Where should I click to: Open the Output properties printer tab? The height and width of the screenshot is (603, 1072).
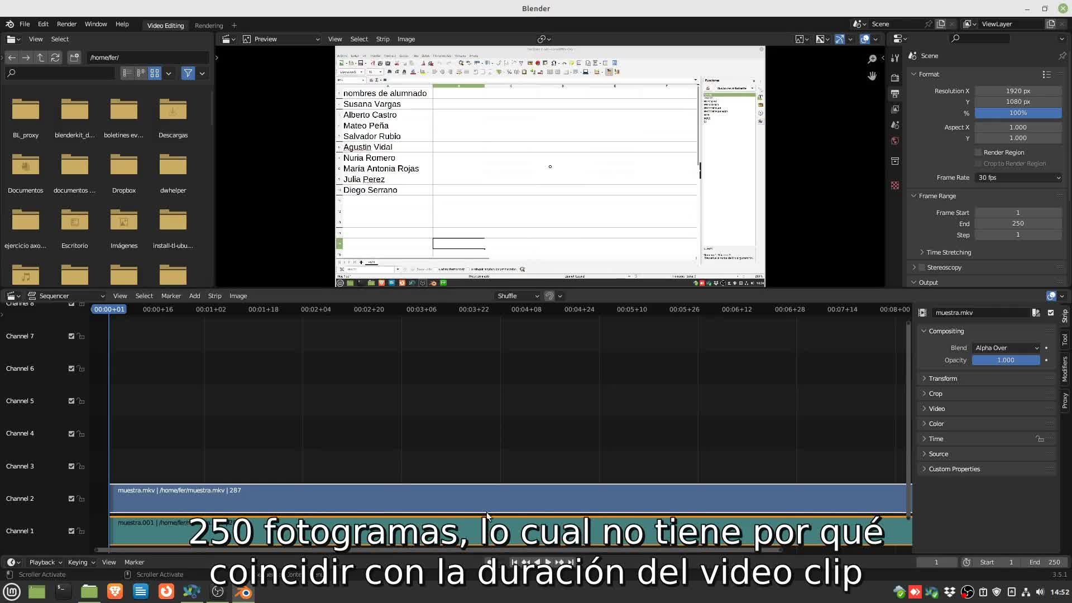[895, 93]
